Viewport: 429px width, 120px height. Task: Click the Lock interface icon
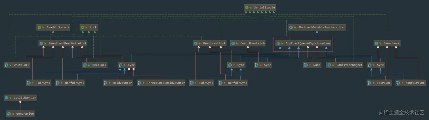click(82, 27)
